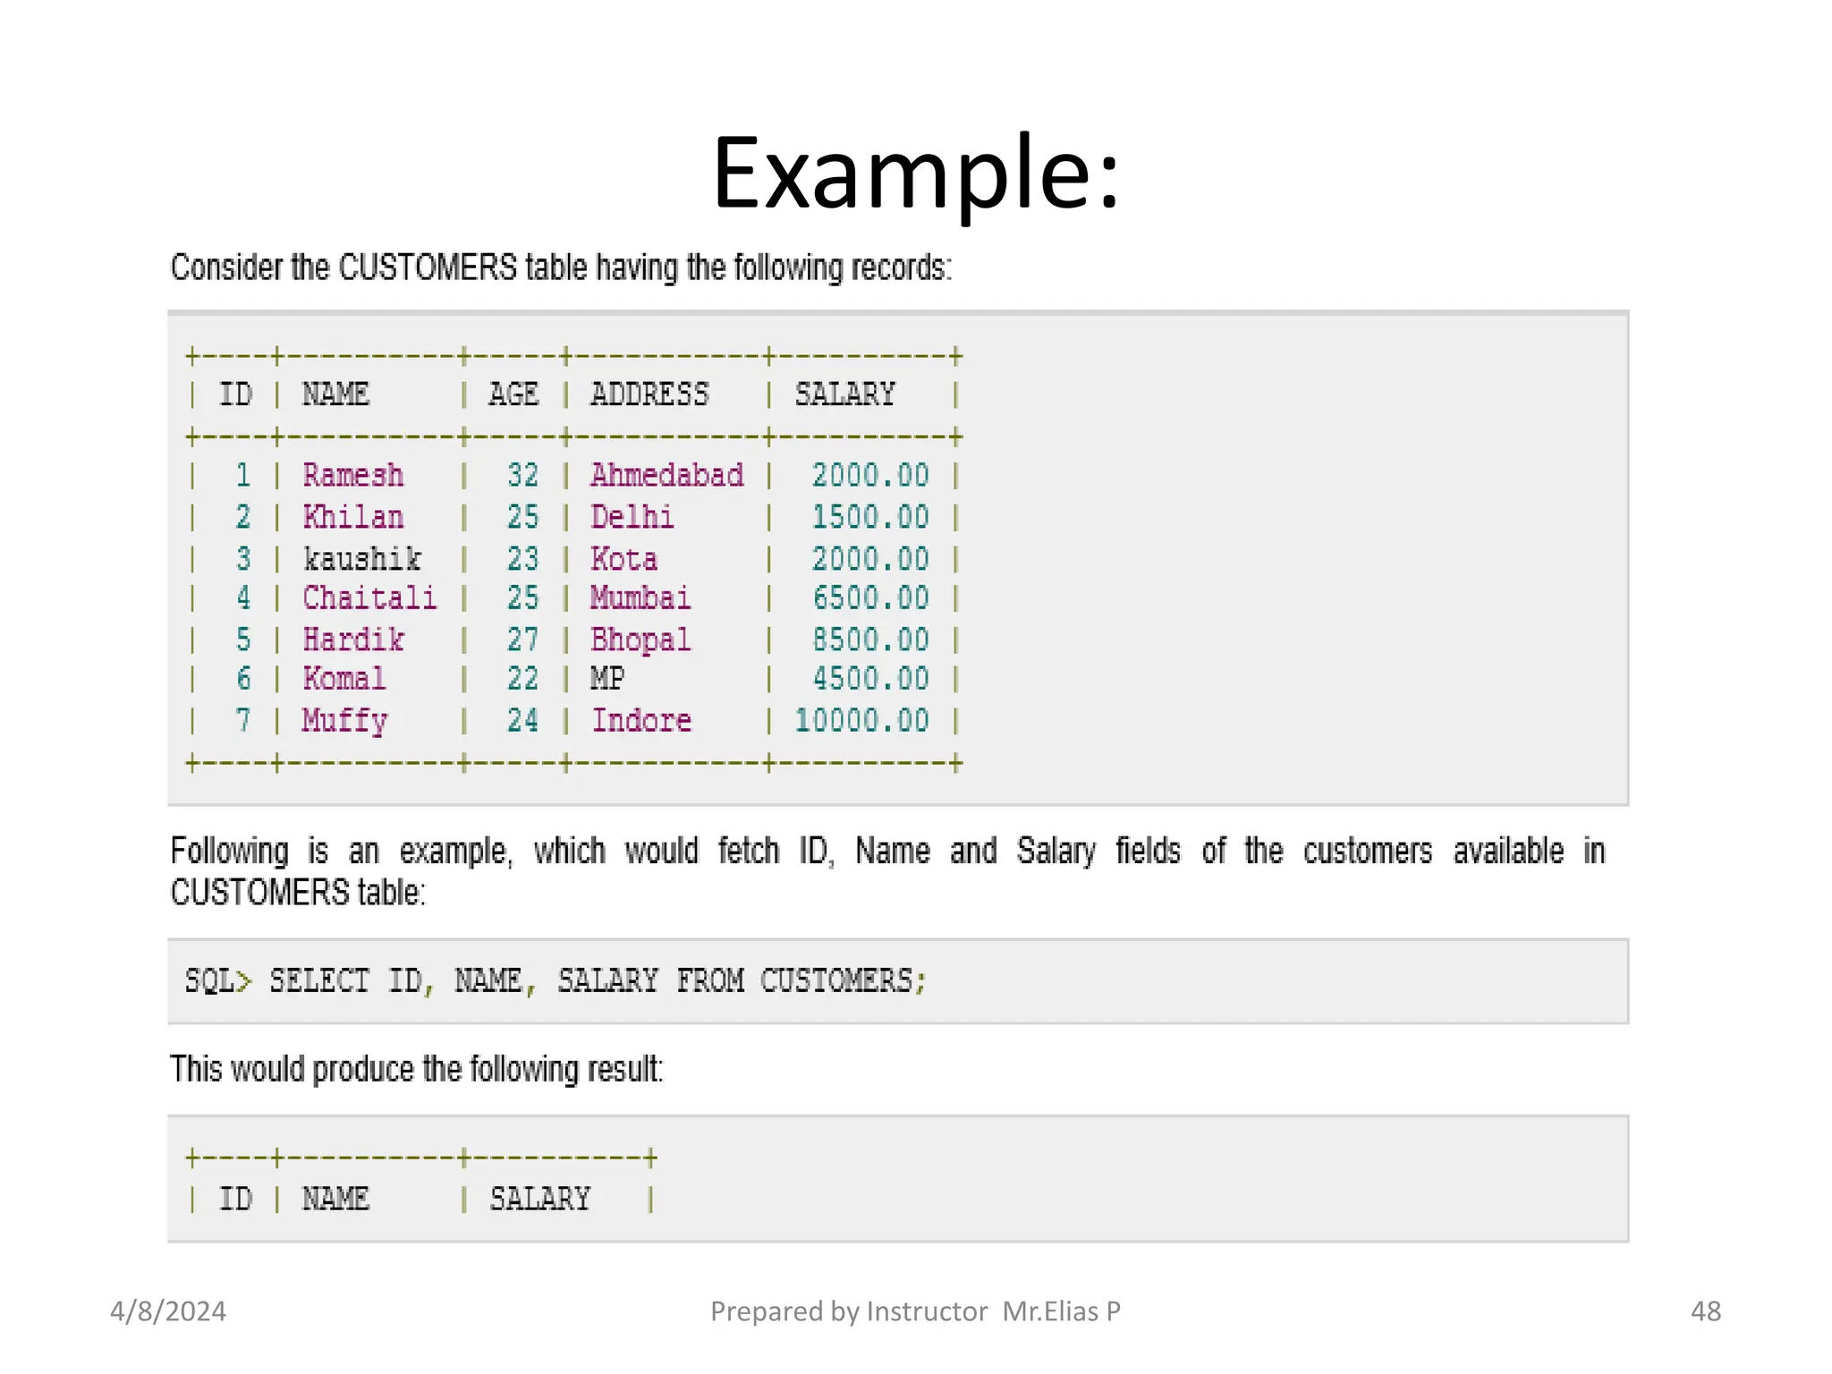Click the SQL SELECT query text
1832x1374 pixels.
tap(556, 981)
